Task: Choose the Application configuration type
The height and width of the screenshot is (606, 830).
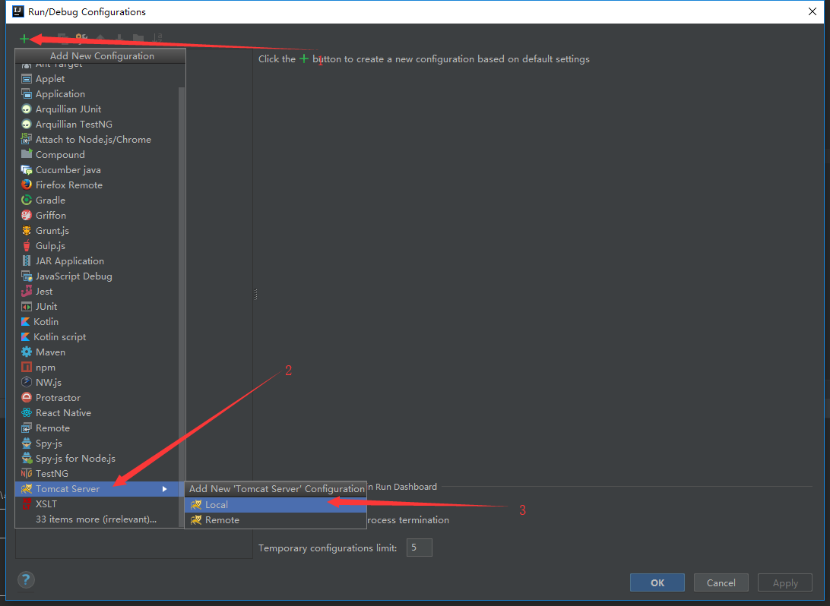Action: tap(100, 94)
